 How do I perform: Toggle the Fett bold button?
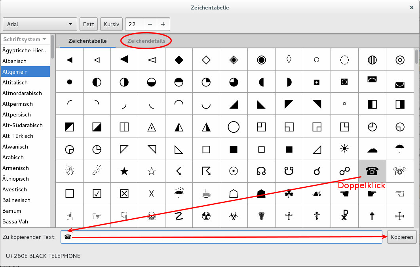point(88,24)
